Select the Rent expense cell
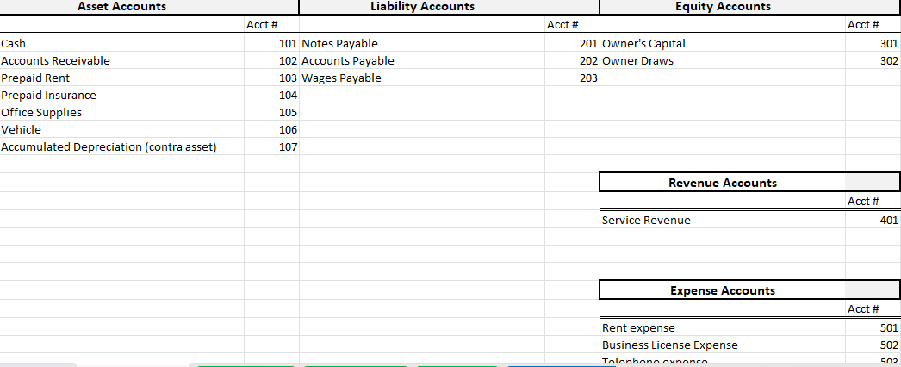This screenshot has width=901, height=367. 723,327
